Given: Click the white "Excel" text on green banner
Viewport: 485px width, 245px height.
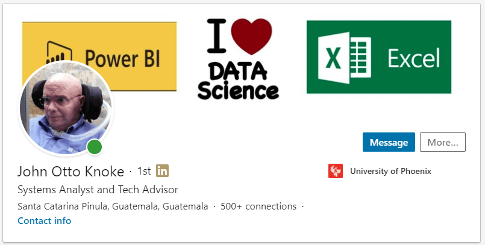Looking at the screenshot, I should (413, 59).
